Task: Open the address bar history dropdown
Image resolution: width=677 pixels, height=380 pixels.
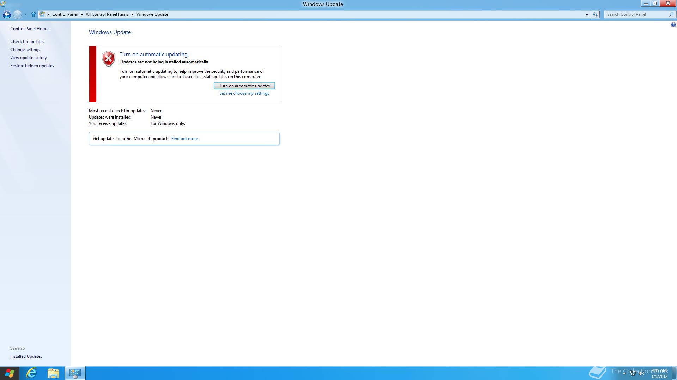Action: coord(587,14)
